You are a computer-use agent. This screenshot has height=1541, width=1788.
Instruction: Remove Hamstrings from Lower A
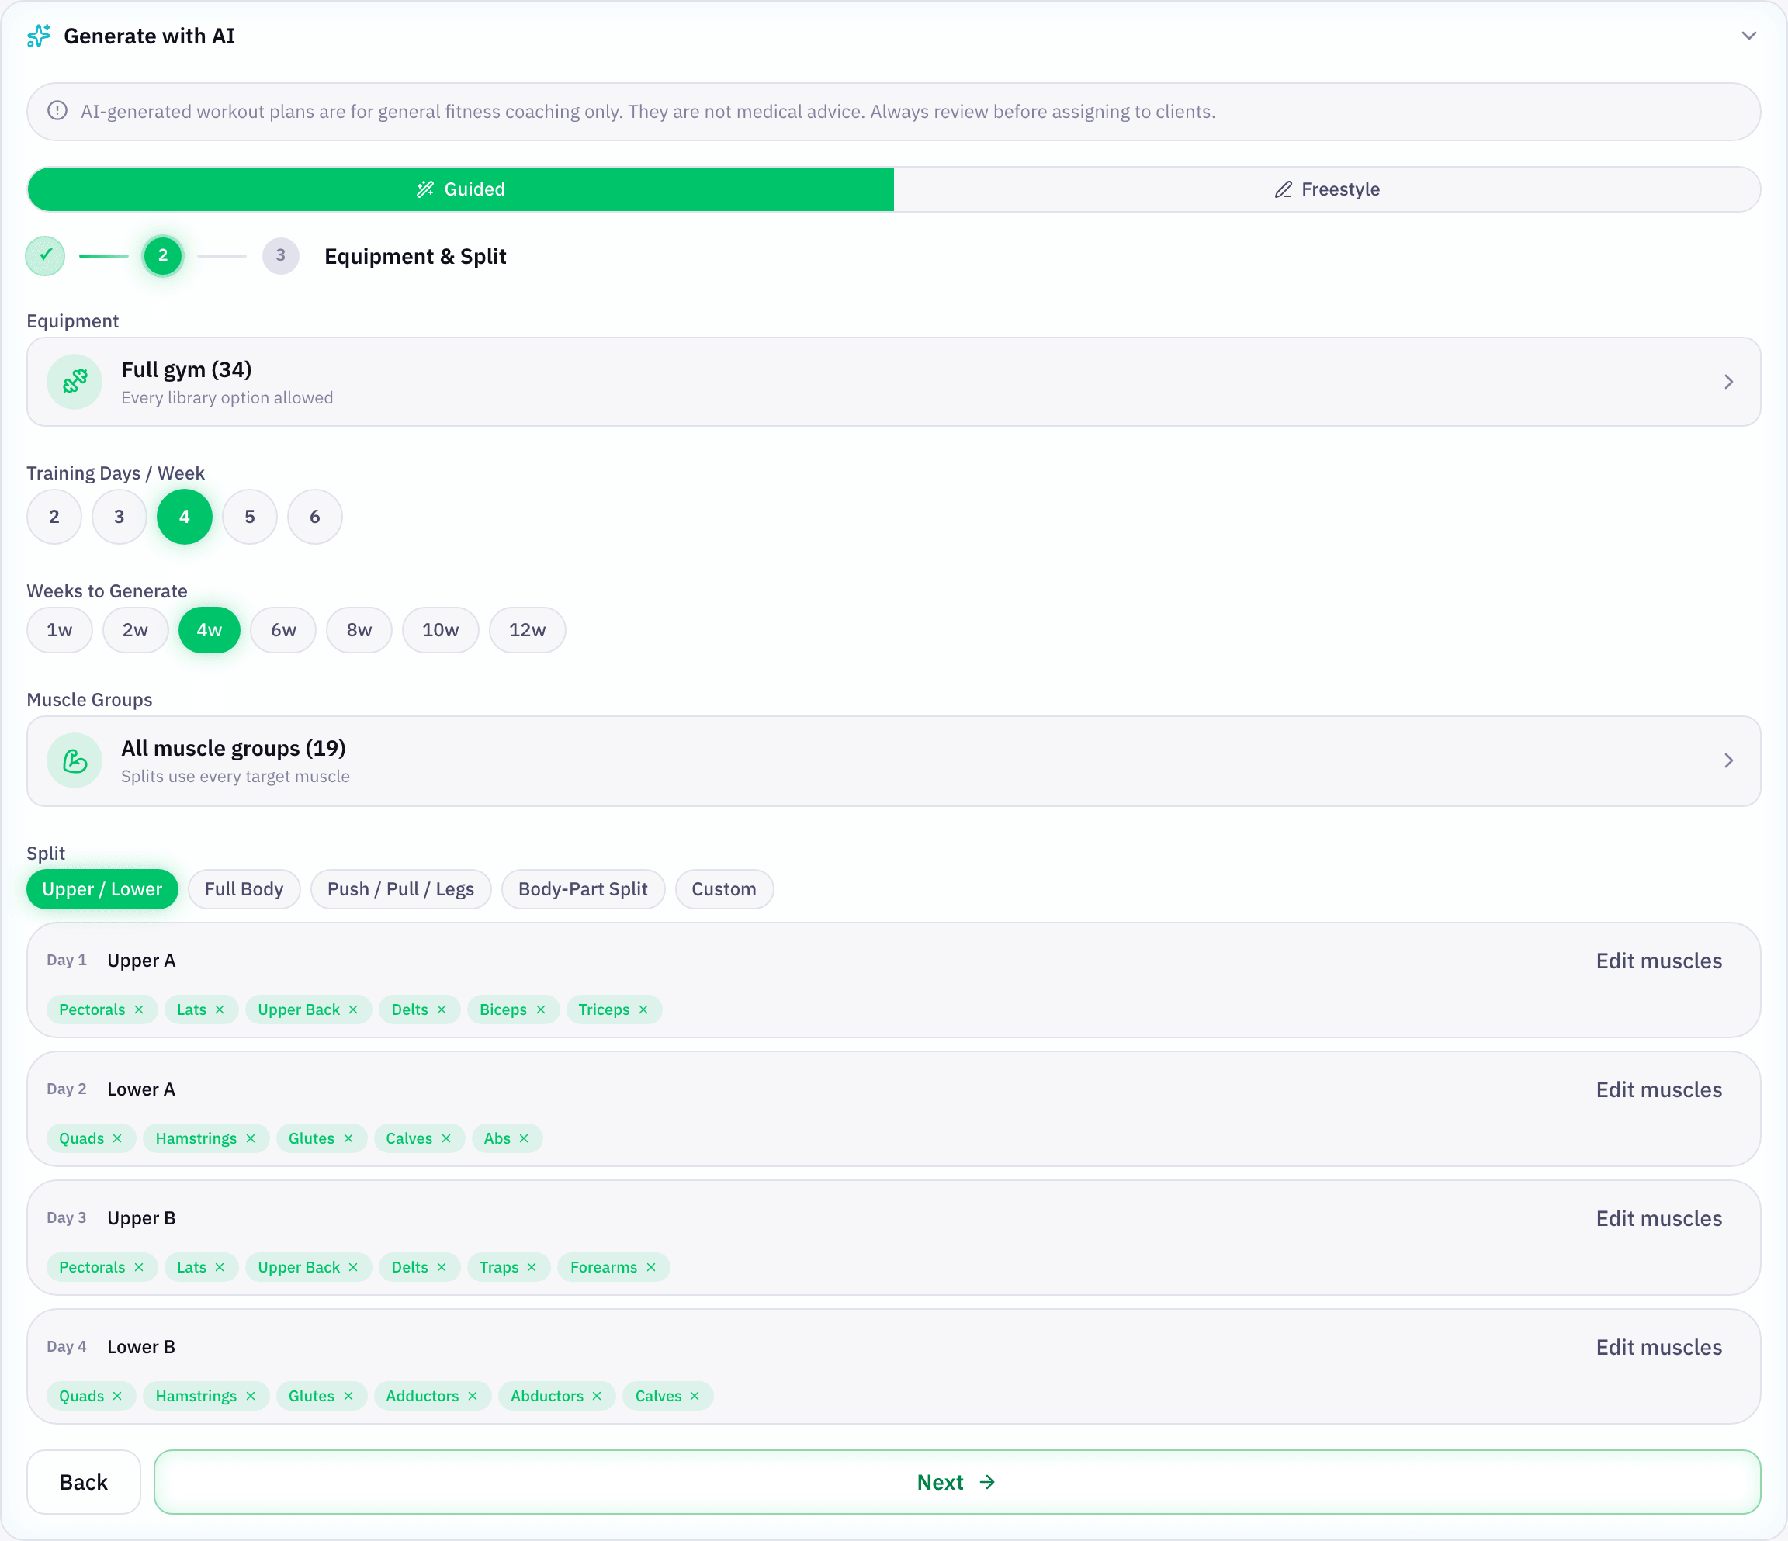250,1138
